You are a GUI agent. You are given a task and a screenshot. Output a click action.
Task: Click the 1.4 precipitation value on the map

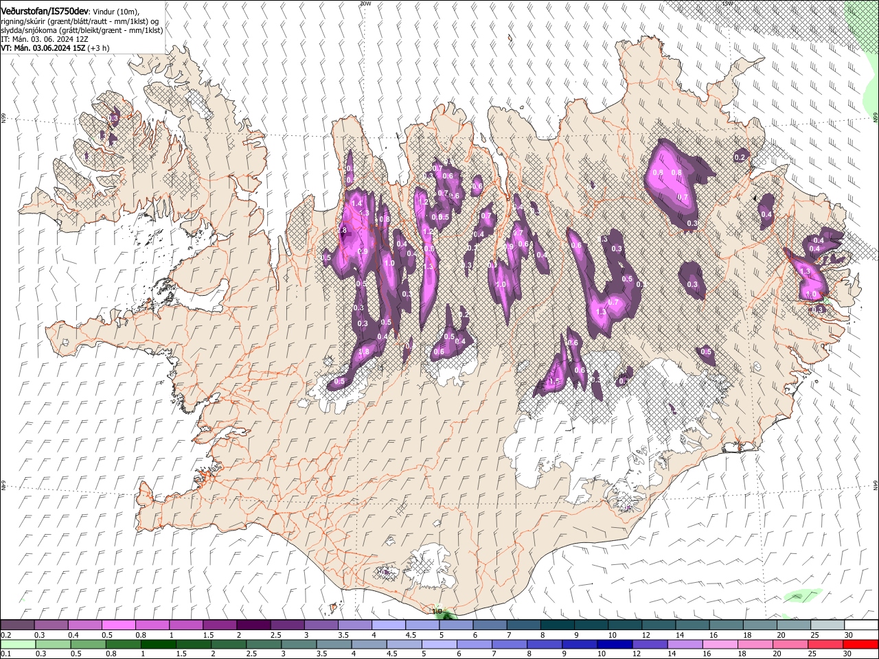pos(356,204)
